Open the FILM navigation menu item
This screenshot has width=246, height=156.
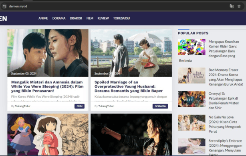point(90,18)
